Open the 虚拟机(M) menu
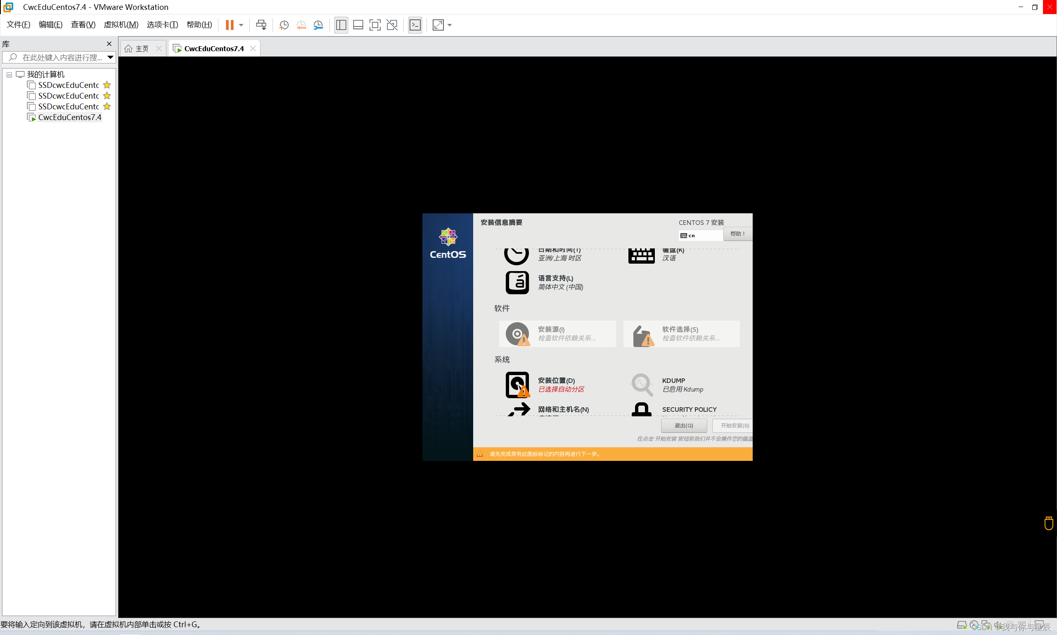Screen dimensions: 1057x635 (x=121, y=25)
